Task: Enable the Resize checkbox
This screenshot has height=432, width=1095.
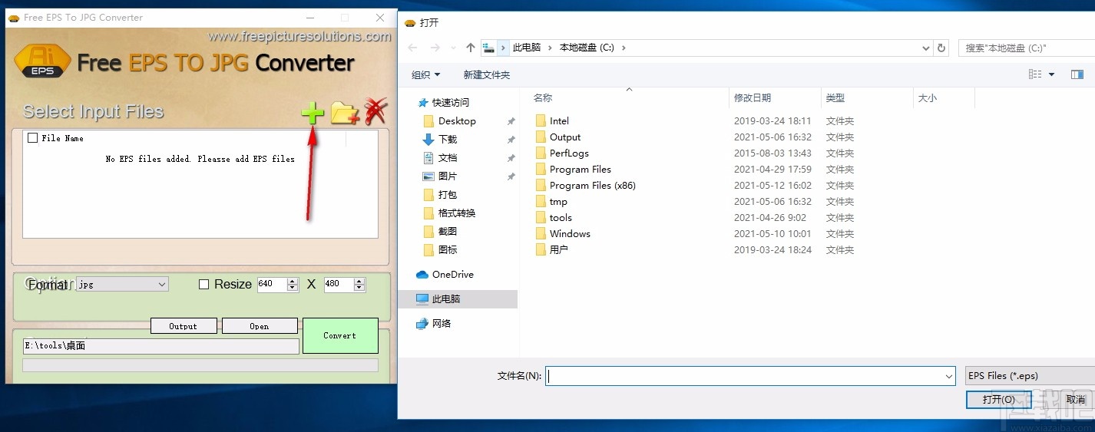Action: pyautogui.click(x=203, y=284)
